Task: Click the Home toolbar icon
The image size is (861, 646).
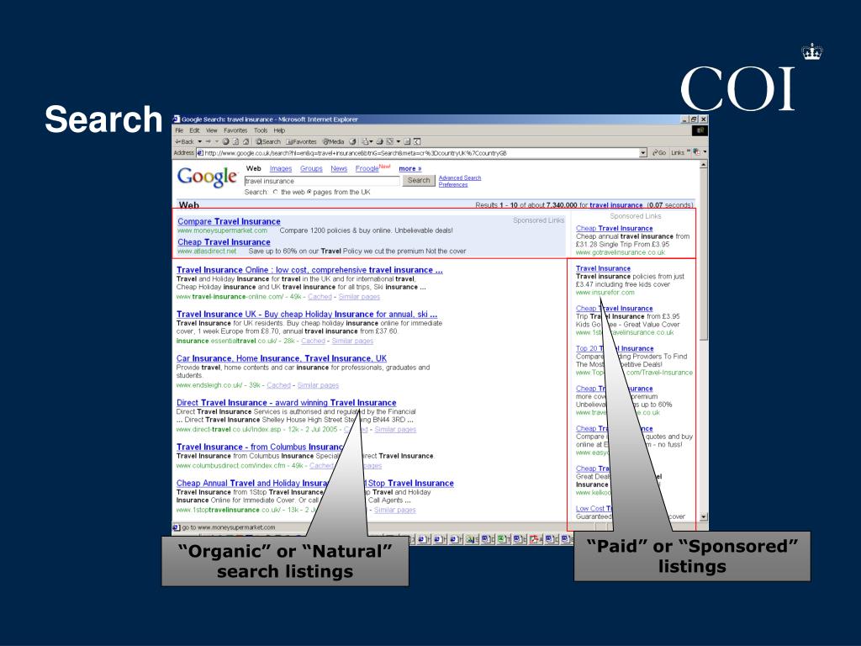Action: 246,141
